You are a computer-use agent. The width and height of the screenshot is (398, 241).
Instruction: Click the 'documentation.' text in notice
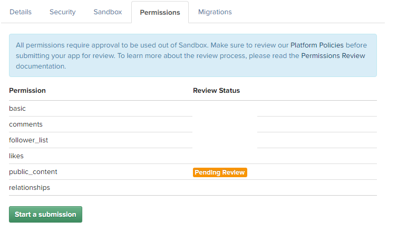[41, 66]
